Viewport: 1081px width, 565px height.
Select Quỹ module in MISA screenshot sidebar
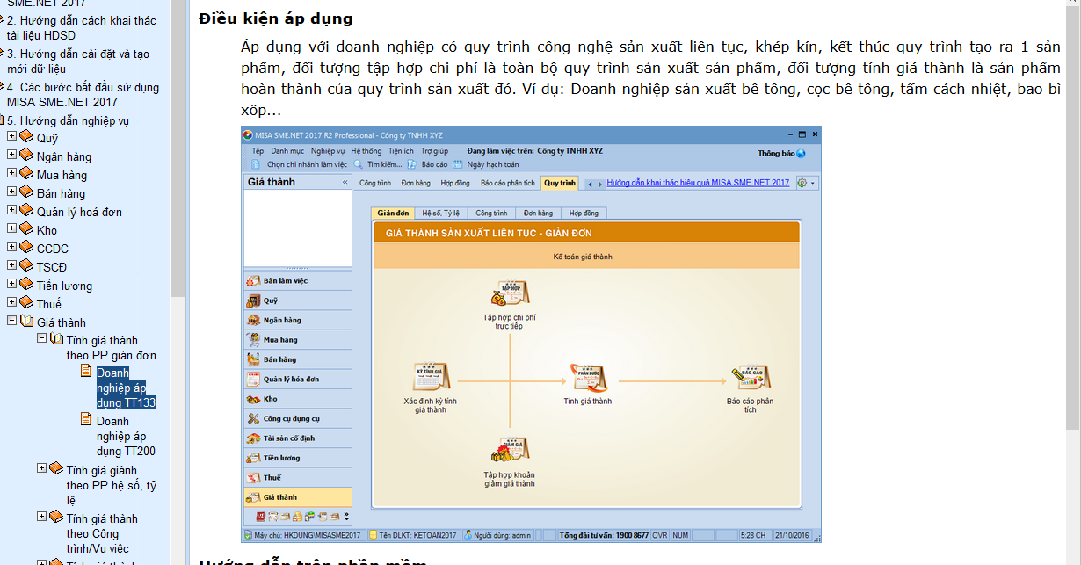click(298, 301)
